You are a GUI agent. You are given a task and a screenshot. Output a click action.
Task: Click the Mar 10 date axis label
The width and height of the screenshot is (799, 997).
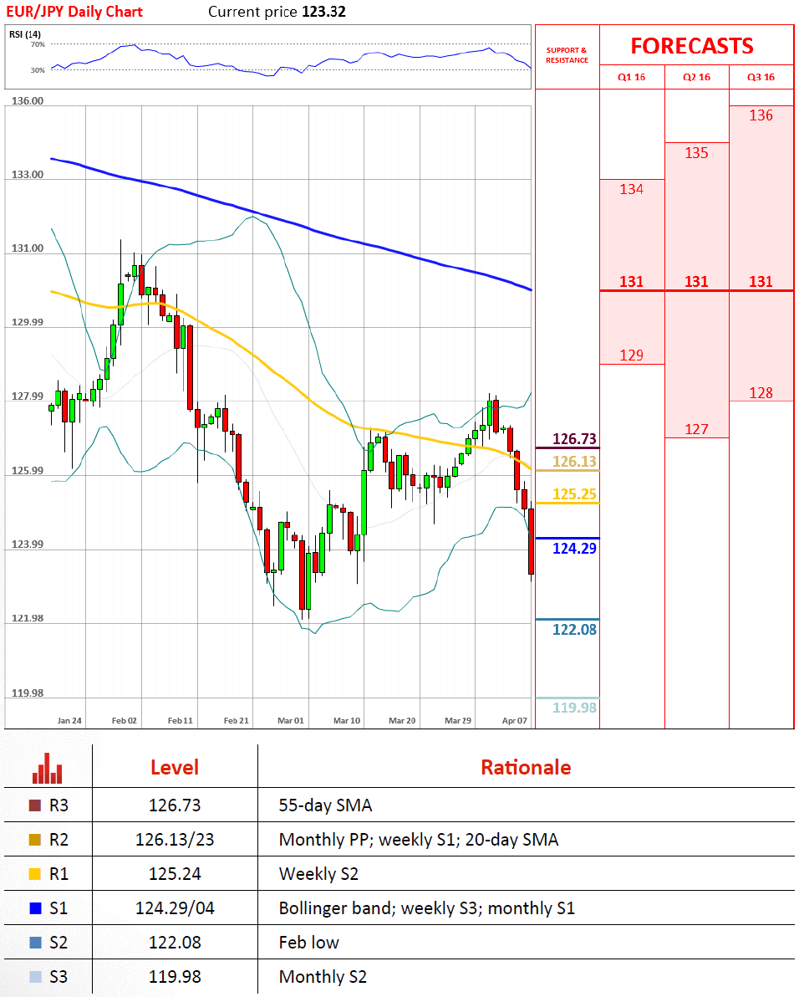(x=347, y=720)
